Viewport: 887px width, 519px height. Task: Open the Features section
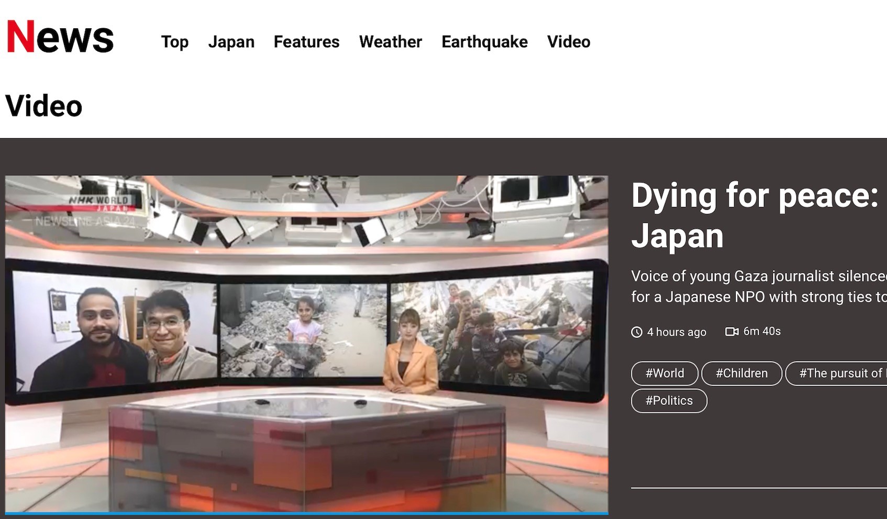click(x=306, y=42)
